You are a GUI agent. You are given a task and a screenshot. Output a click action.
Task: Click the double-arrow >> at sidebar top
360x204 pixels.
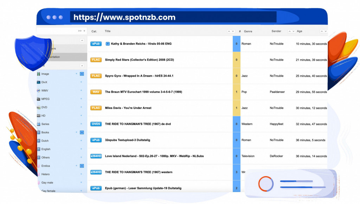tap(80, 31)
